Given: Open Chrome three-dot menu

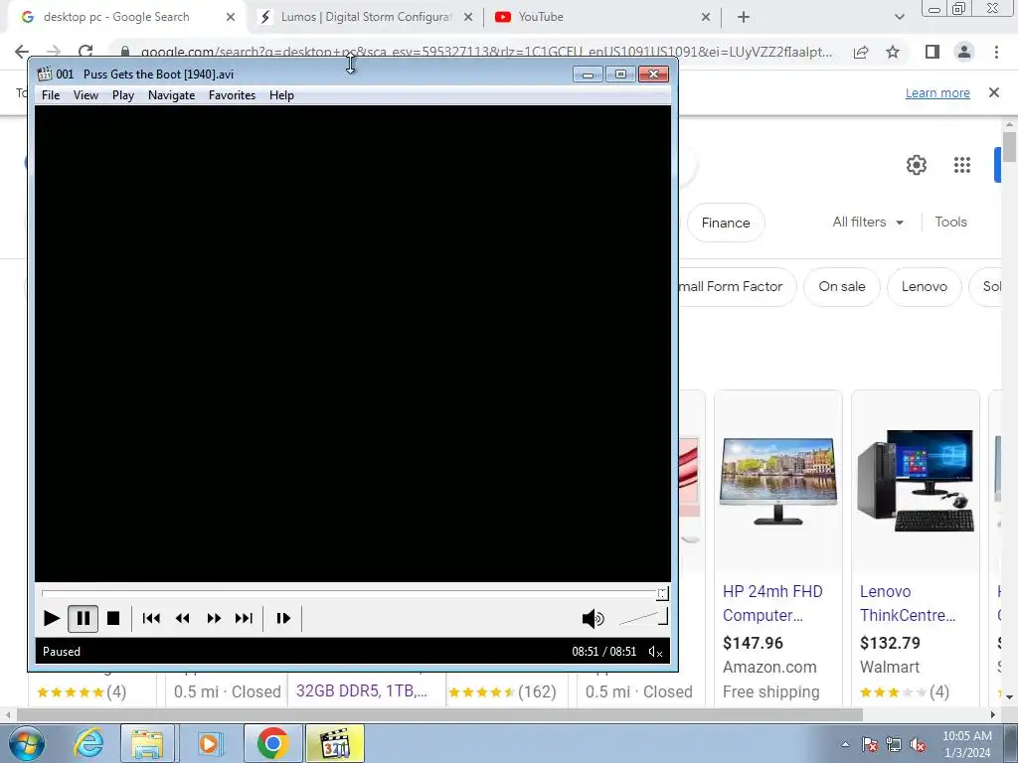Looking at the screenshot, I should [996, 52].
